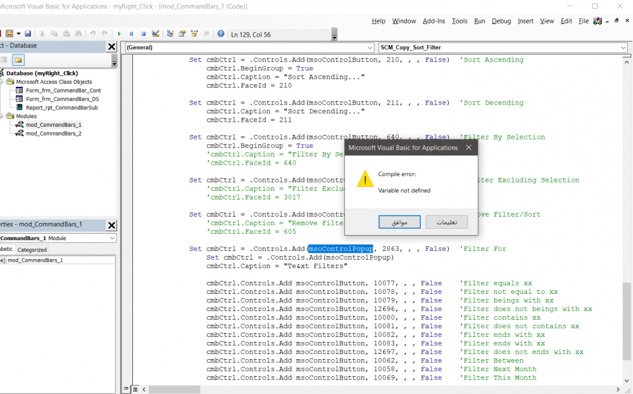Image resolution: width=633 pixels, height=394 pixels.
Task: Pause execution with the Break icon
Action: (131, 34)
